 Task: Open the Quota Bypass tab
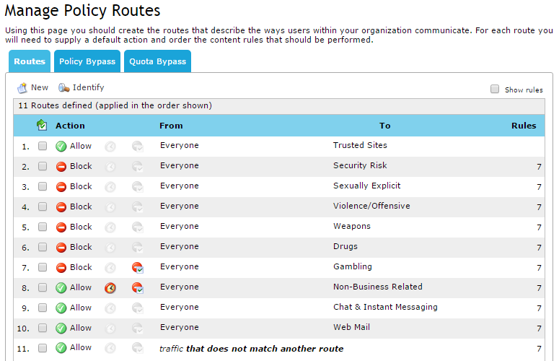(x=158, y=61)
